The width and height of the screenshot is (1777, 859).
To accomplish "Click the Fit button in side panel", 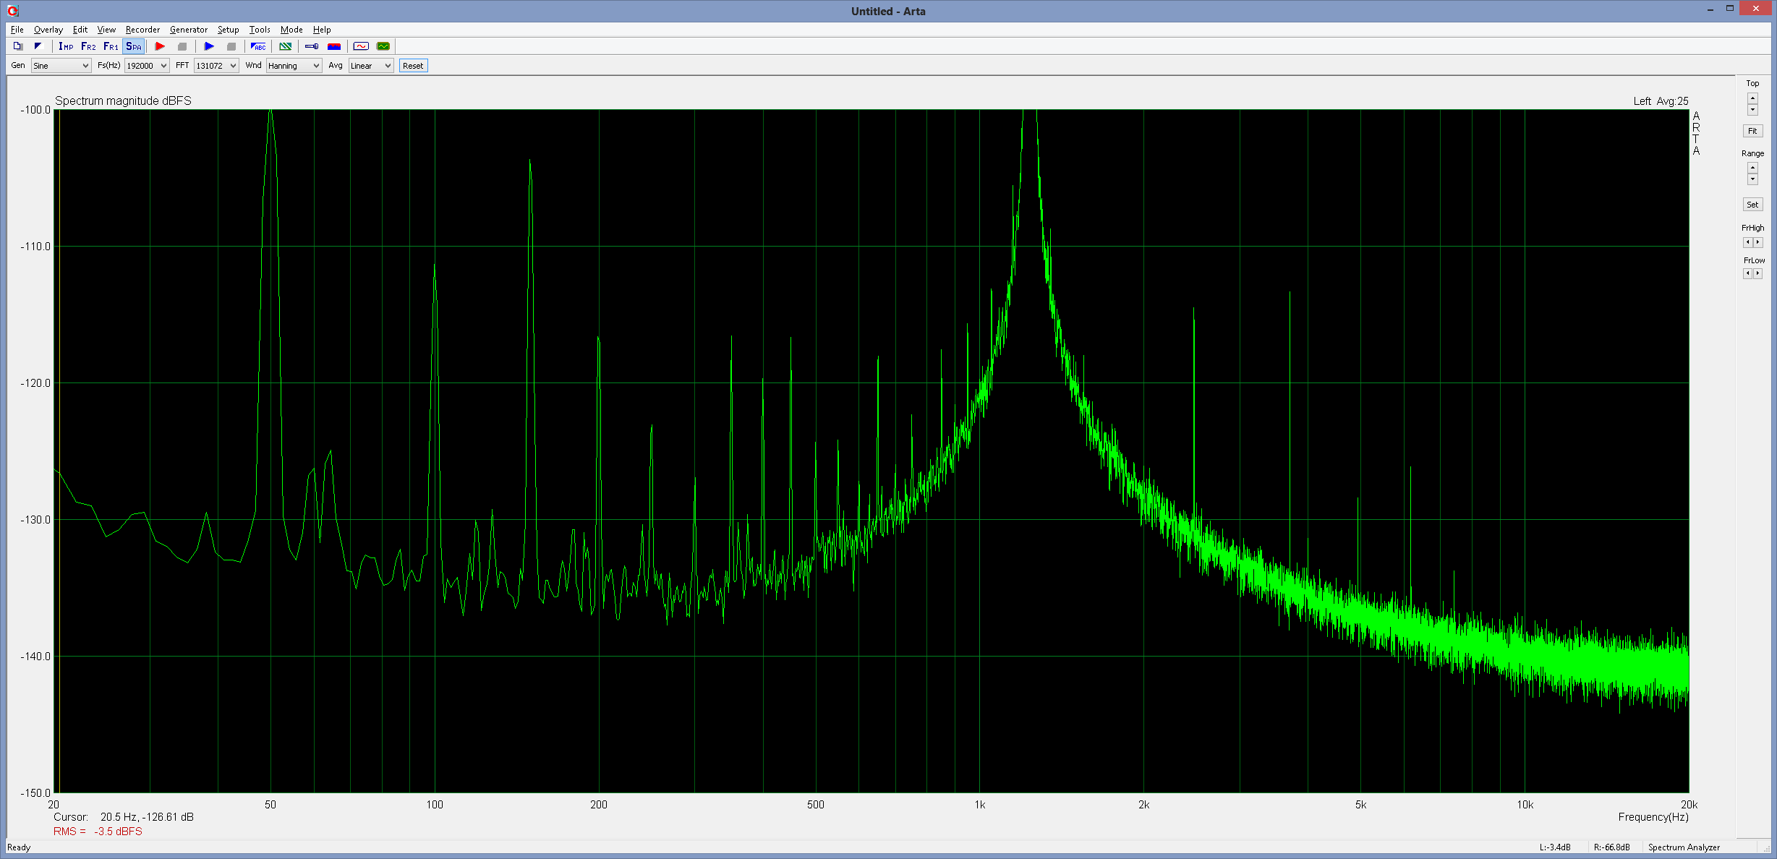I will pos(1752,131).
